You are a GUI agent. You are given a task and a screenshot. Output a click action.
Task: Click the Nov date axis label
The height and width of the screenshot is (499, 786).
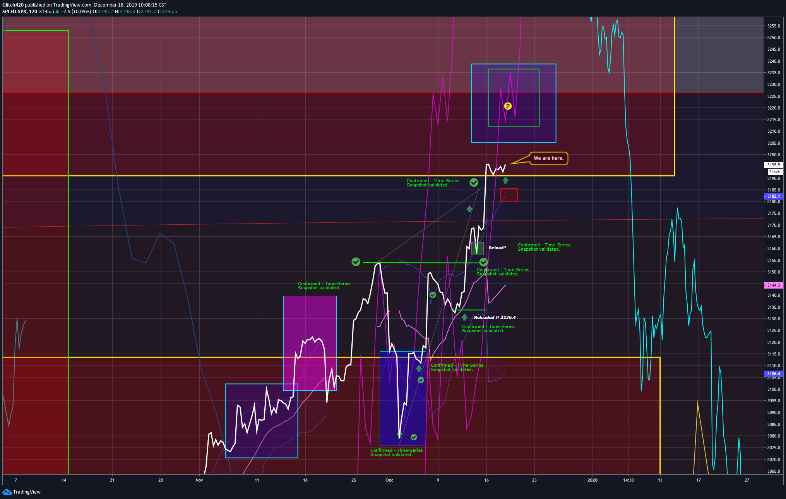199,480
